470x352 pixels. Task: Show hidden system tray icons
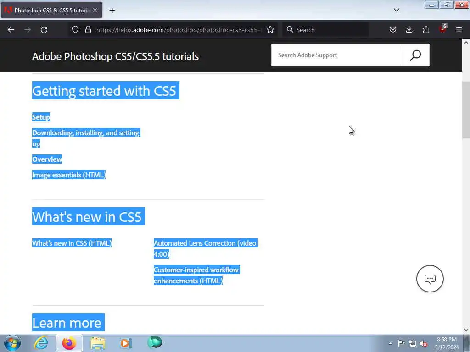point(390,344)
